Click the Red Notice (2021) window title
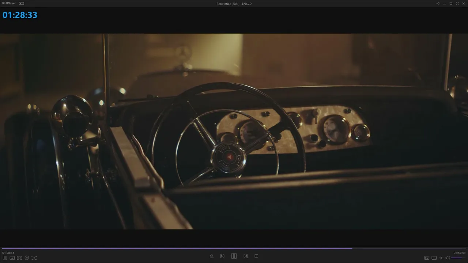The image size is (468, 263). 234,4
